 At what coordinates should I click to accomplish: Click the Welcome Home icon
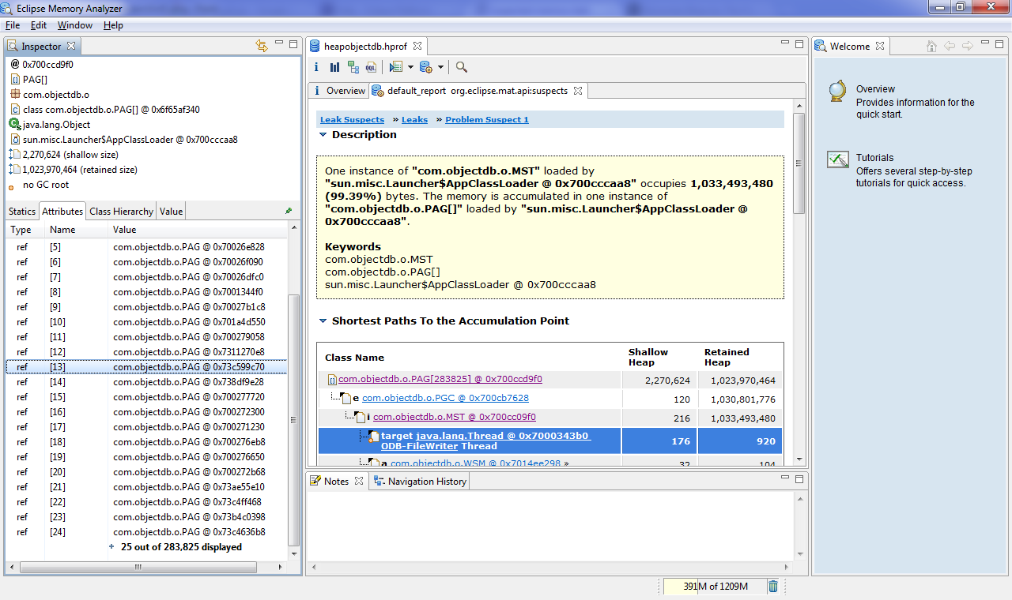coord(932,46)
